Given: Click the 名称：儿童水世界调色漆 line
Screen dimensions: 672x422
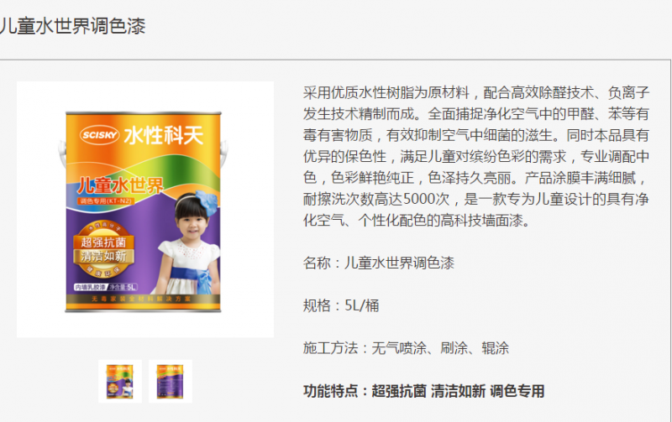Looking at the screenshot, I should point(379,263).
